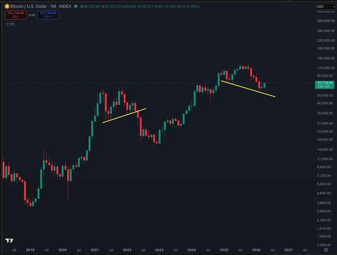Expand the 11 indicators collapse toggle
Image resolution: width=337 pixels, height=255 pixels.
10,24
